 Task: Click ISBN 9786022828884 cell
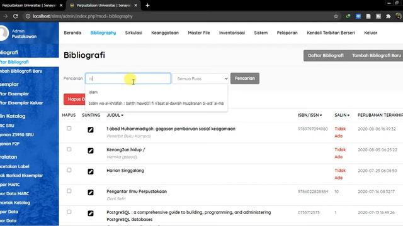(x=313, y=191)
